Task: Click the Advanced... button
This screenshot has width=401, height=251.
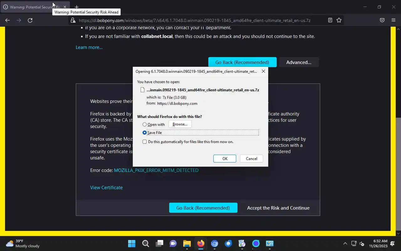Action: coord(299,62)
